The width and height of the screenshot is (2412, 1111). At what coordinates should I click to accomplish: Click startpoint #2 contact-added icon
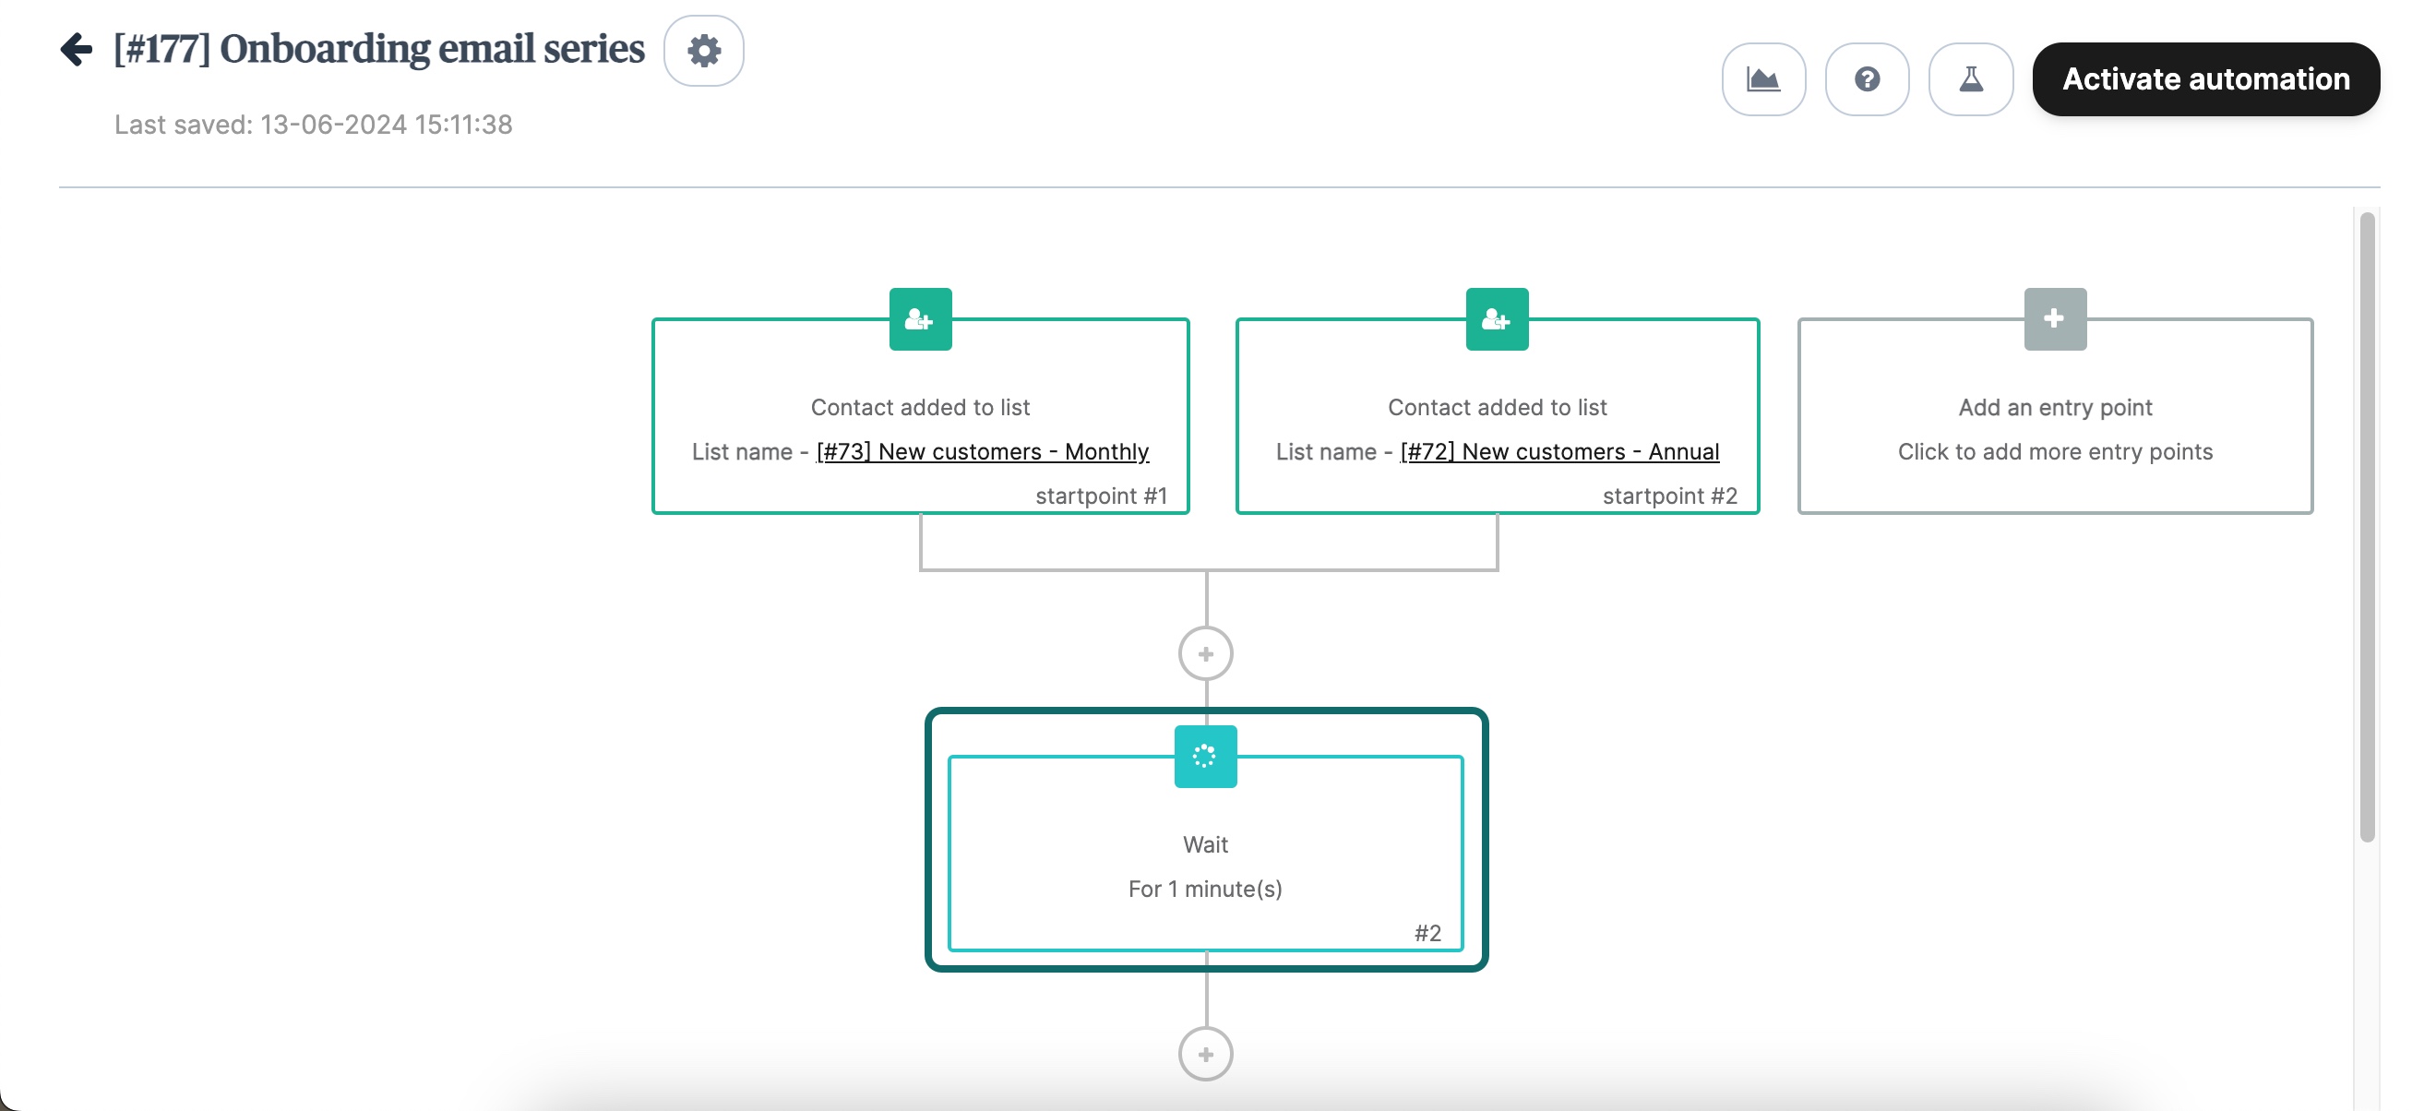[1497, 319]
